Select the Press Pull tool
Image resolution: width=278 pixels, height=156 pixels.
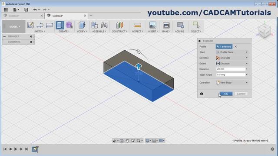82,25
